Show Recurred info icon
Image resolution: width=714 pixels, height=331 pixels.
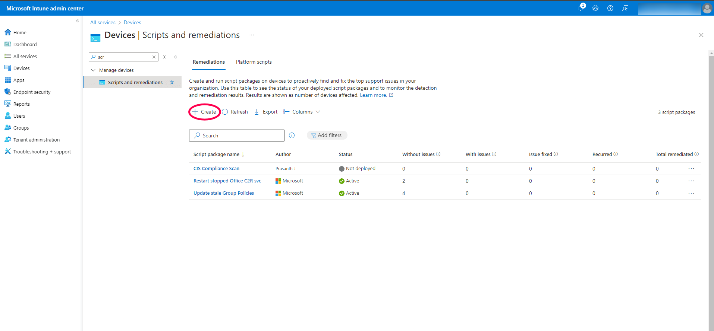pyautogui.click(x=616, y=154)
